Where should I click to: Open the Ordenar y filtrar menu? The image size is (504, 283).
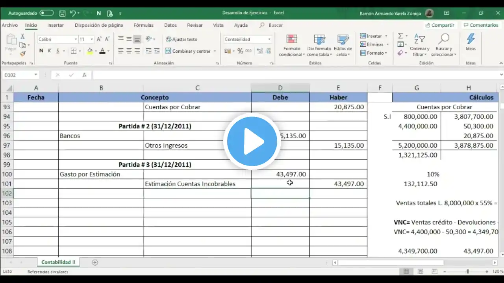(420, 46)
